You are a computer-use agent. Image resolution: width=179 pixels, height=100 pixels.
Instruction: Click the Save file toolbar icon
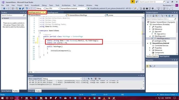click(20, 8)
